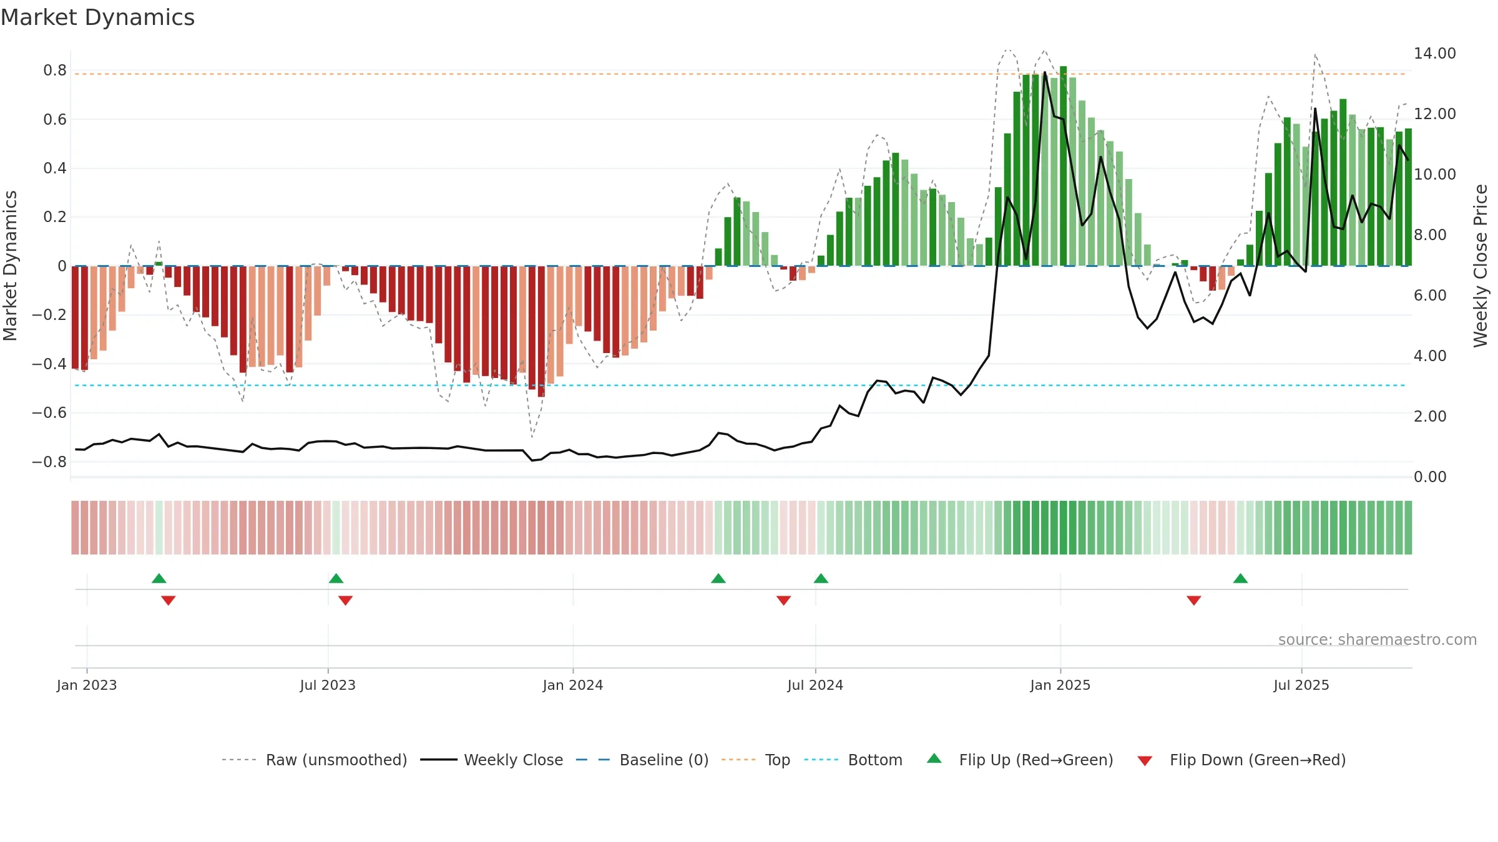Click the first flip-down marker in early 2023

point(169,600)
